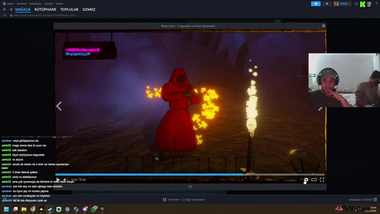Viewport: 380px width, 214px height.
Task: Click chat message 'mage arena diye bi oyun var'
Action: point(29,146)
